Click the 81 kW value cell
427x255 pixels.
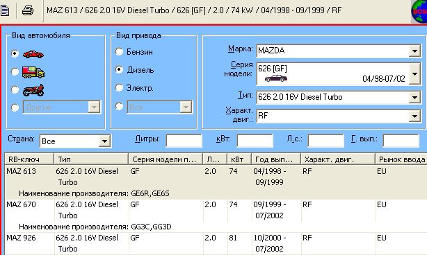point(233,238)
